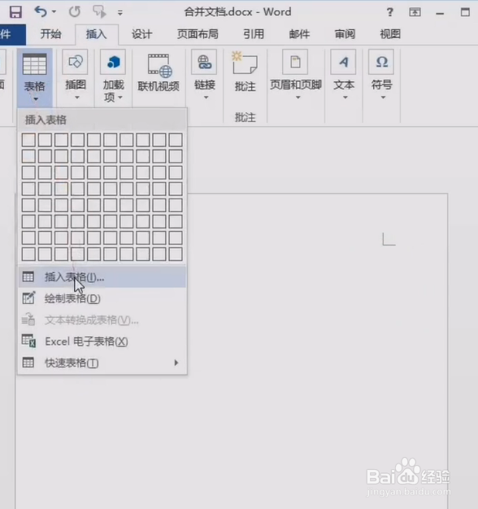Open the 视图 tab
The height and width of the screenshot is (509, 478).
pos(390,34)
